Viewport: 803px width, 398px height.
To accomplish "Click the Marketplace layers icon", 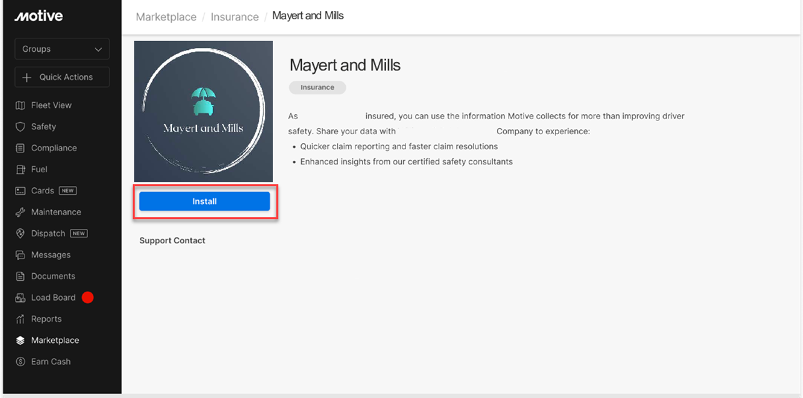I will (x=20, y=341).
